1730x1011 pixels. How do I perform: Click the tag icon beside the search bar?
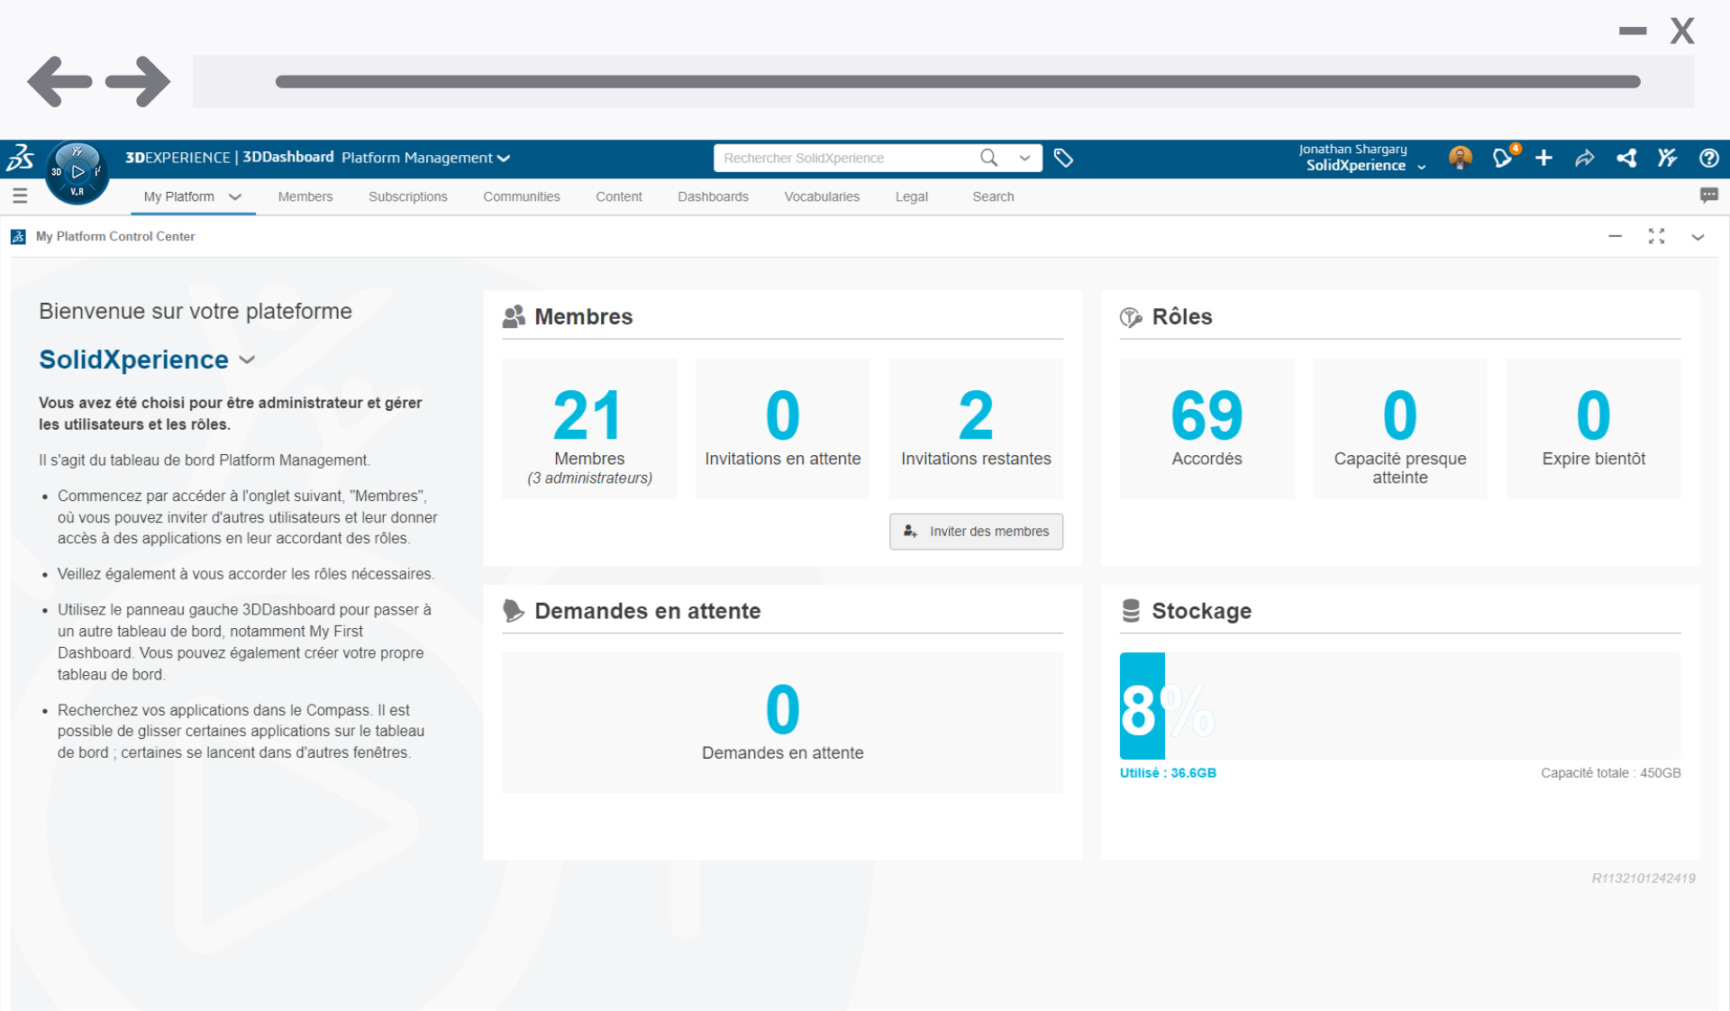[1063, 158]
